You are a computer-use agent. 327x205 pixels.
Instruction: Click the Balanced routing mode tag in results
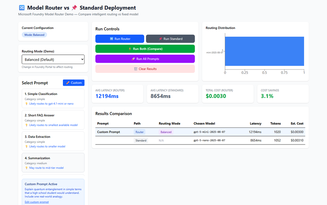(166, 132)
